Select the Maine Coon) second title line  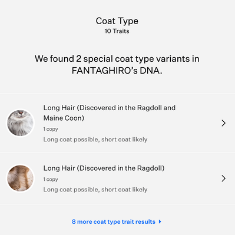64,118
